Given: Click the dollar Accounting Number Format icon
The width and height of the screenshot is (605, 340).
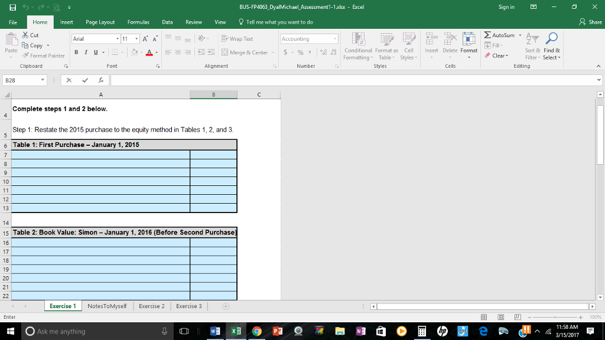Looking at the screenshot, I should click(x=285, y=53).
